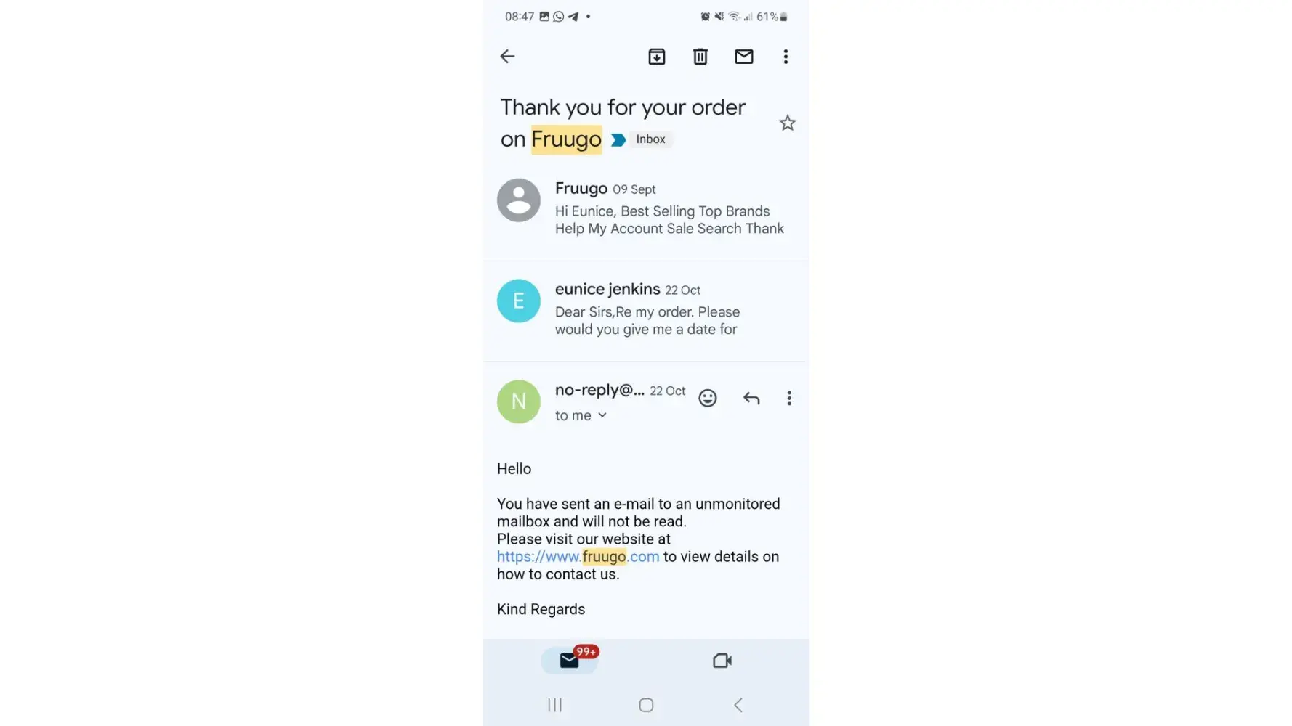Image resolution: width=1292 pixels, height=726 pixels.
Task: Archive this Fruugo email thread
Action: click(x=657, y=57)
